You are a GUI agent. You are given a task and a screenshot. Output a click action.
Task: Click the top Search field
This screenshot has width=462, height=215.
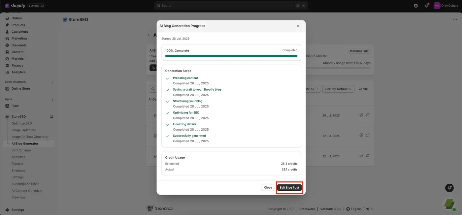(231, 6)
